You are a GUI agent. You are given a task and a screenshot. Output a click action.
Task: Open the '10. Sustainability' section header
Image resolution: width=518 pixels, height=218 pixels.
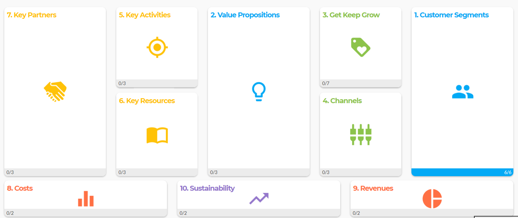point(208,188)
